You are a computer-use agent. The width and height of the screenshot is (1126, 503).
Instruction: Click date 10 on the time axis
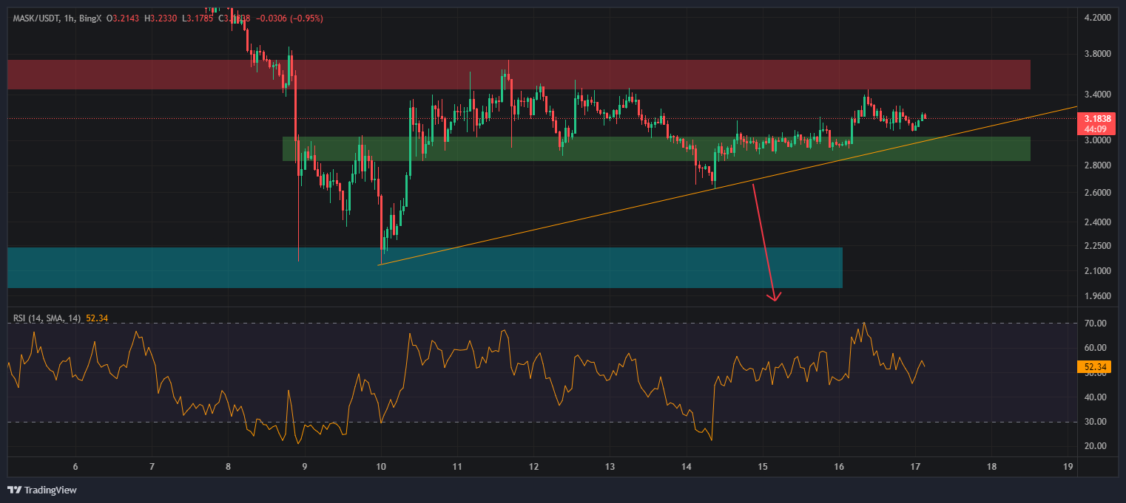click(x=381, y=467)
